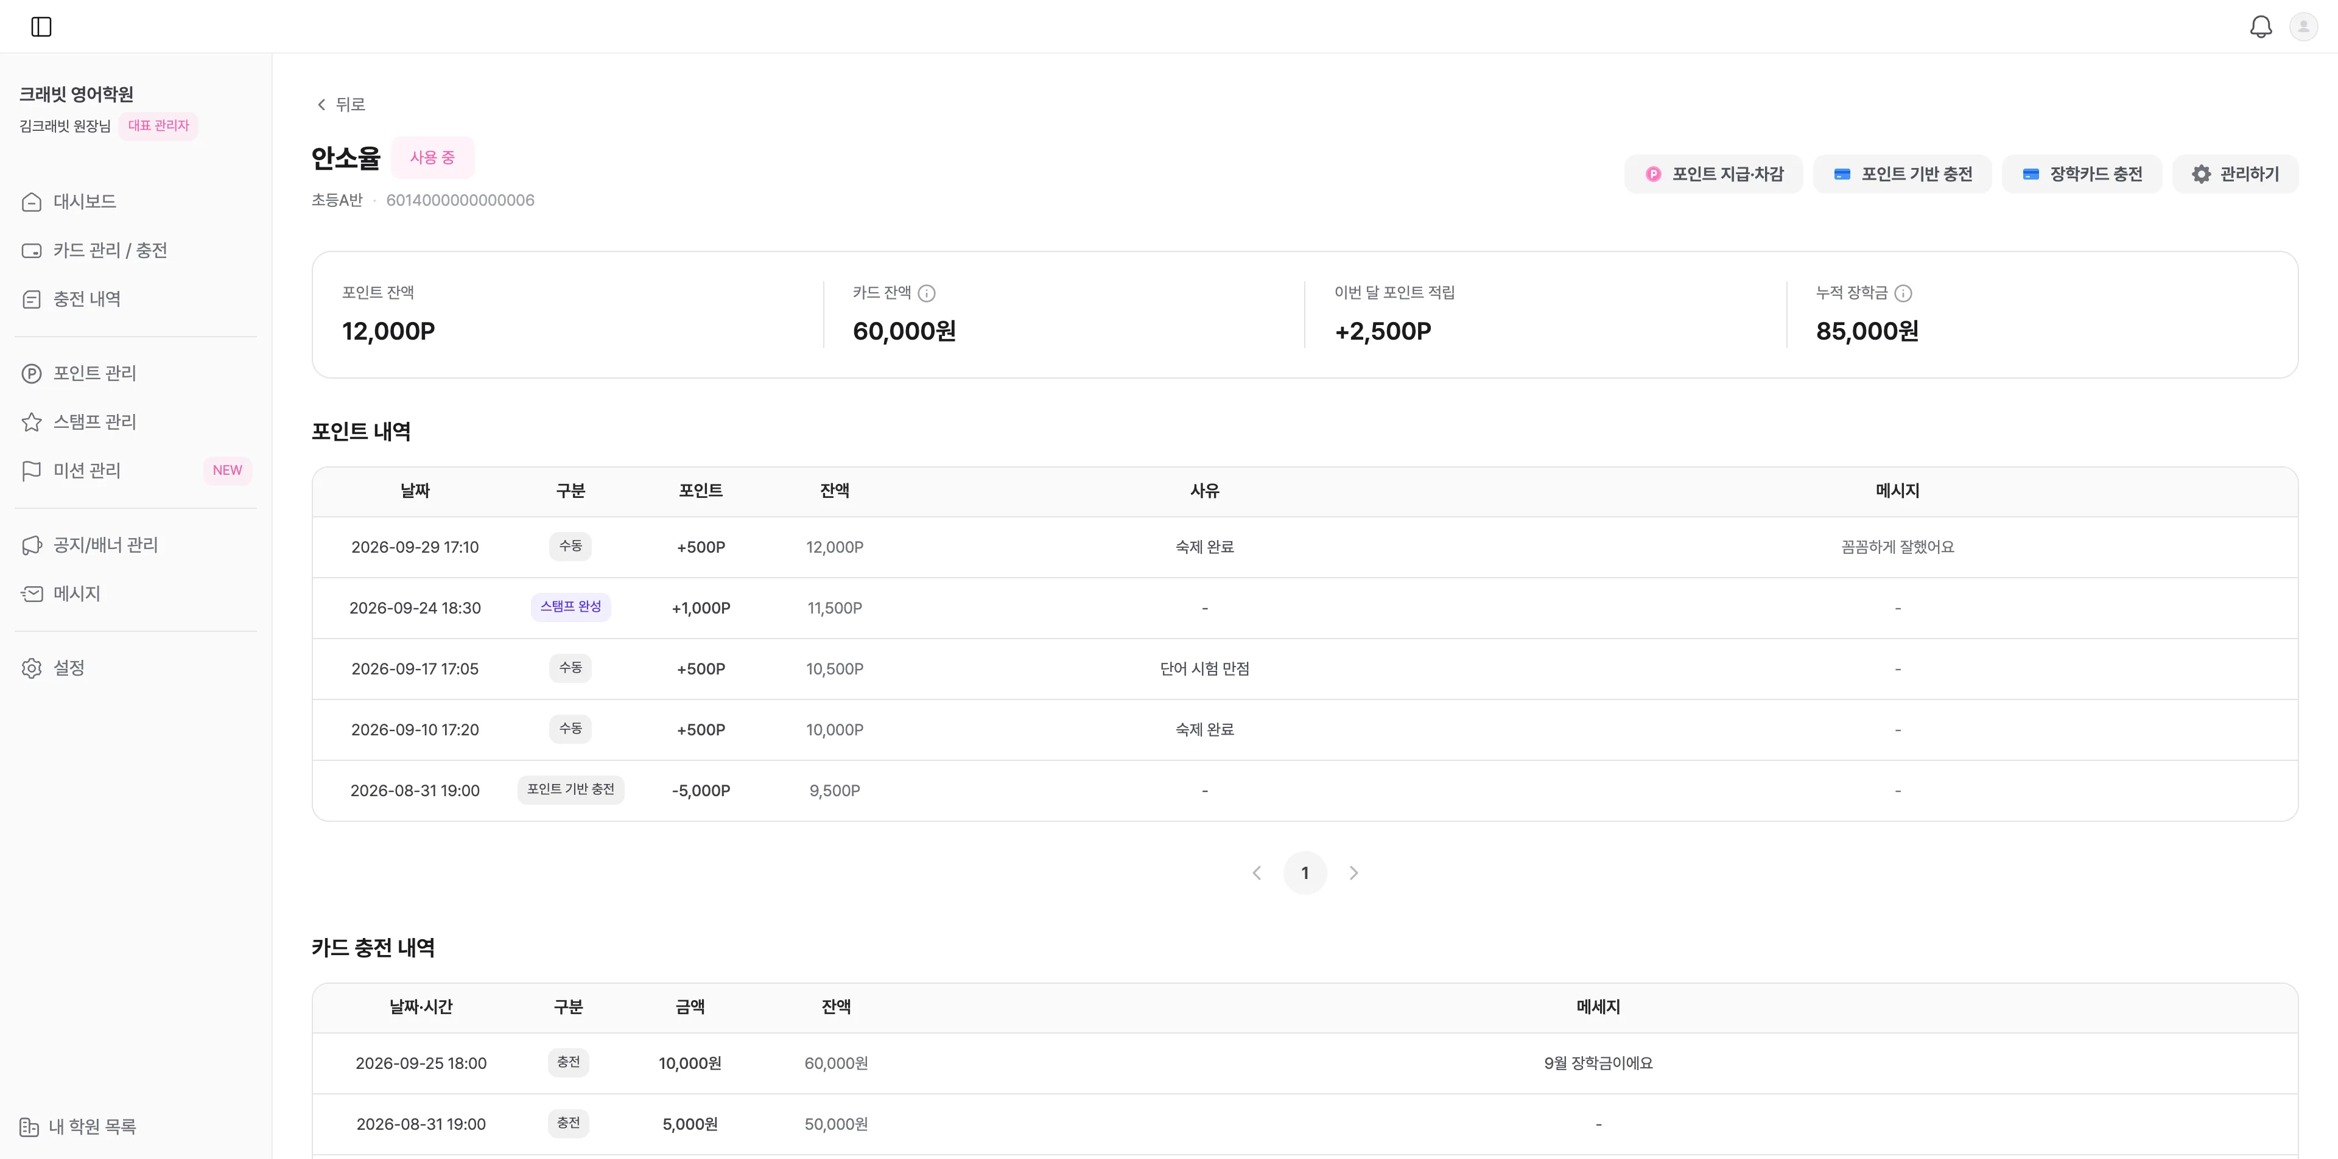This screenshot has height=1159, width=2338.
Task: Open the notifications bell
Action: tap(2261, 26)
